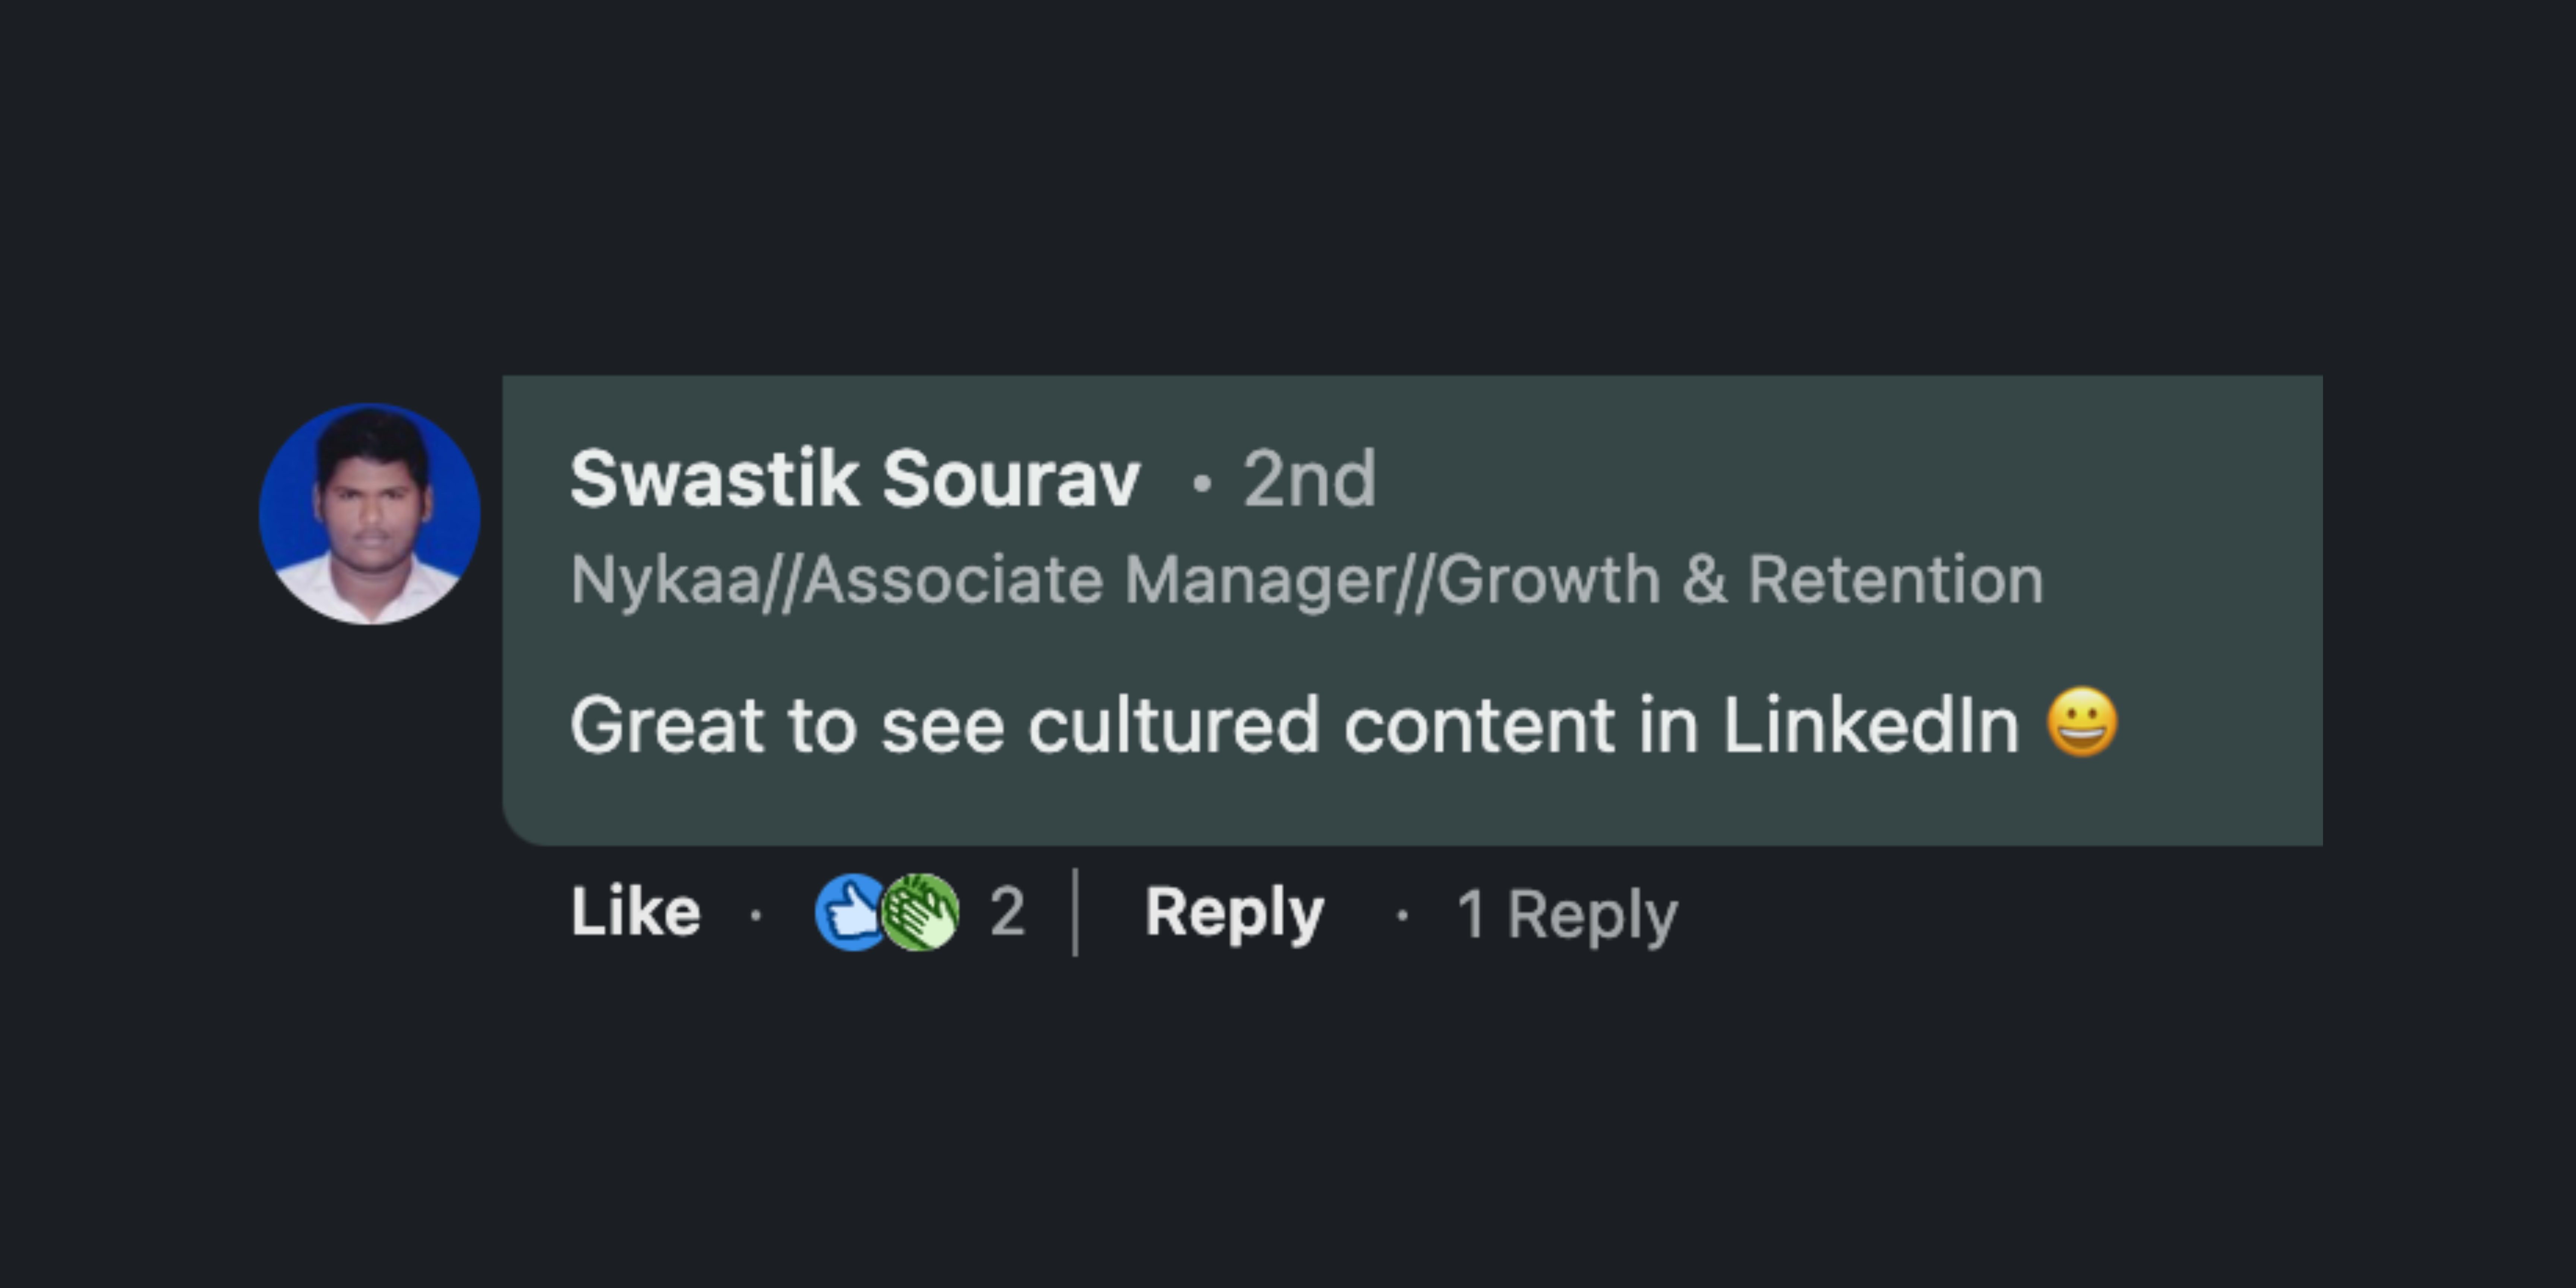This screenshot has height=1288, width=2576.
Task: Click the dot separator before "2nd"
Action: 1202,484
